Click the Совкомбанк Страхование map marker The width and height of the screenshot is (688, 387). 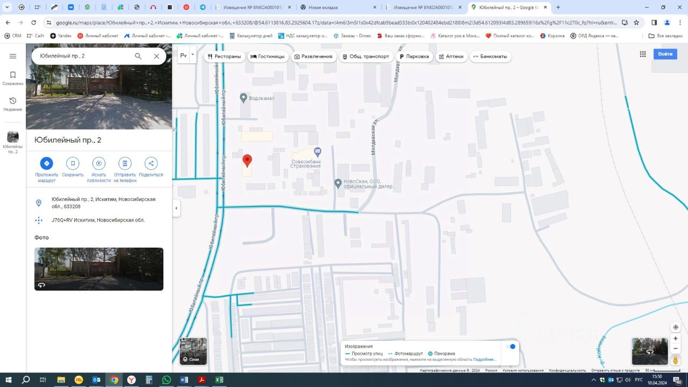(317, 152)
